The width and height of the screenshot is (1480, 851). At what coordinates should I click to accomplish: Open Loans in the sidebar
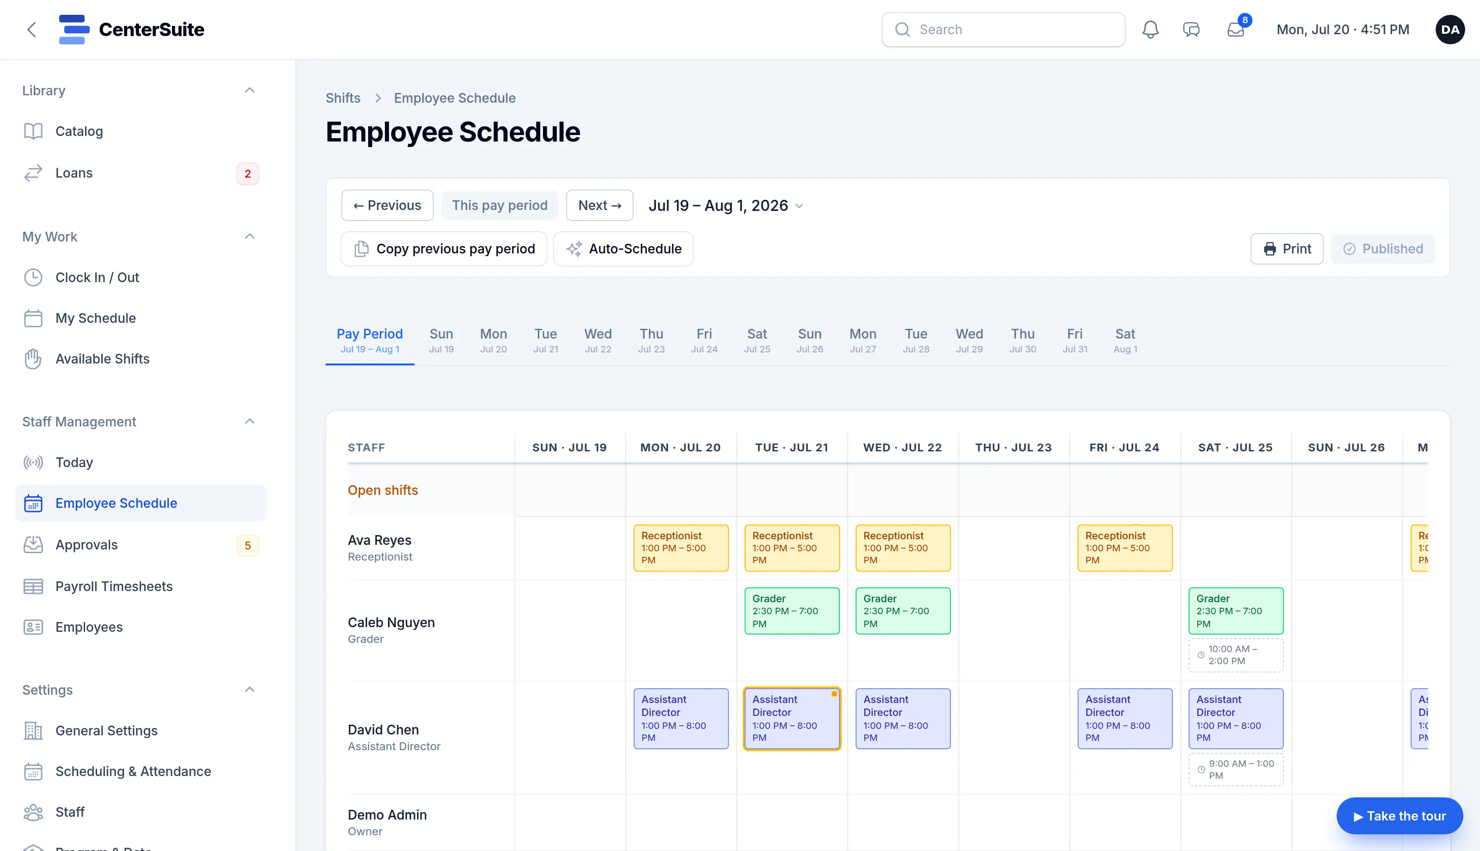[x=140, y=173]
